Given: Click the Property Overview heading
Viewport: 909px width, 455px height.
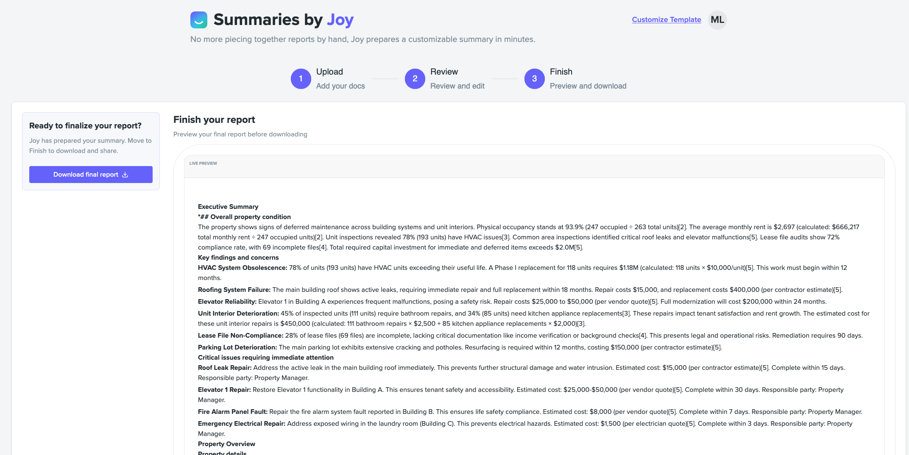Looking at the screenshot, I should (226, 444).
